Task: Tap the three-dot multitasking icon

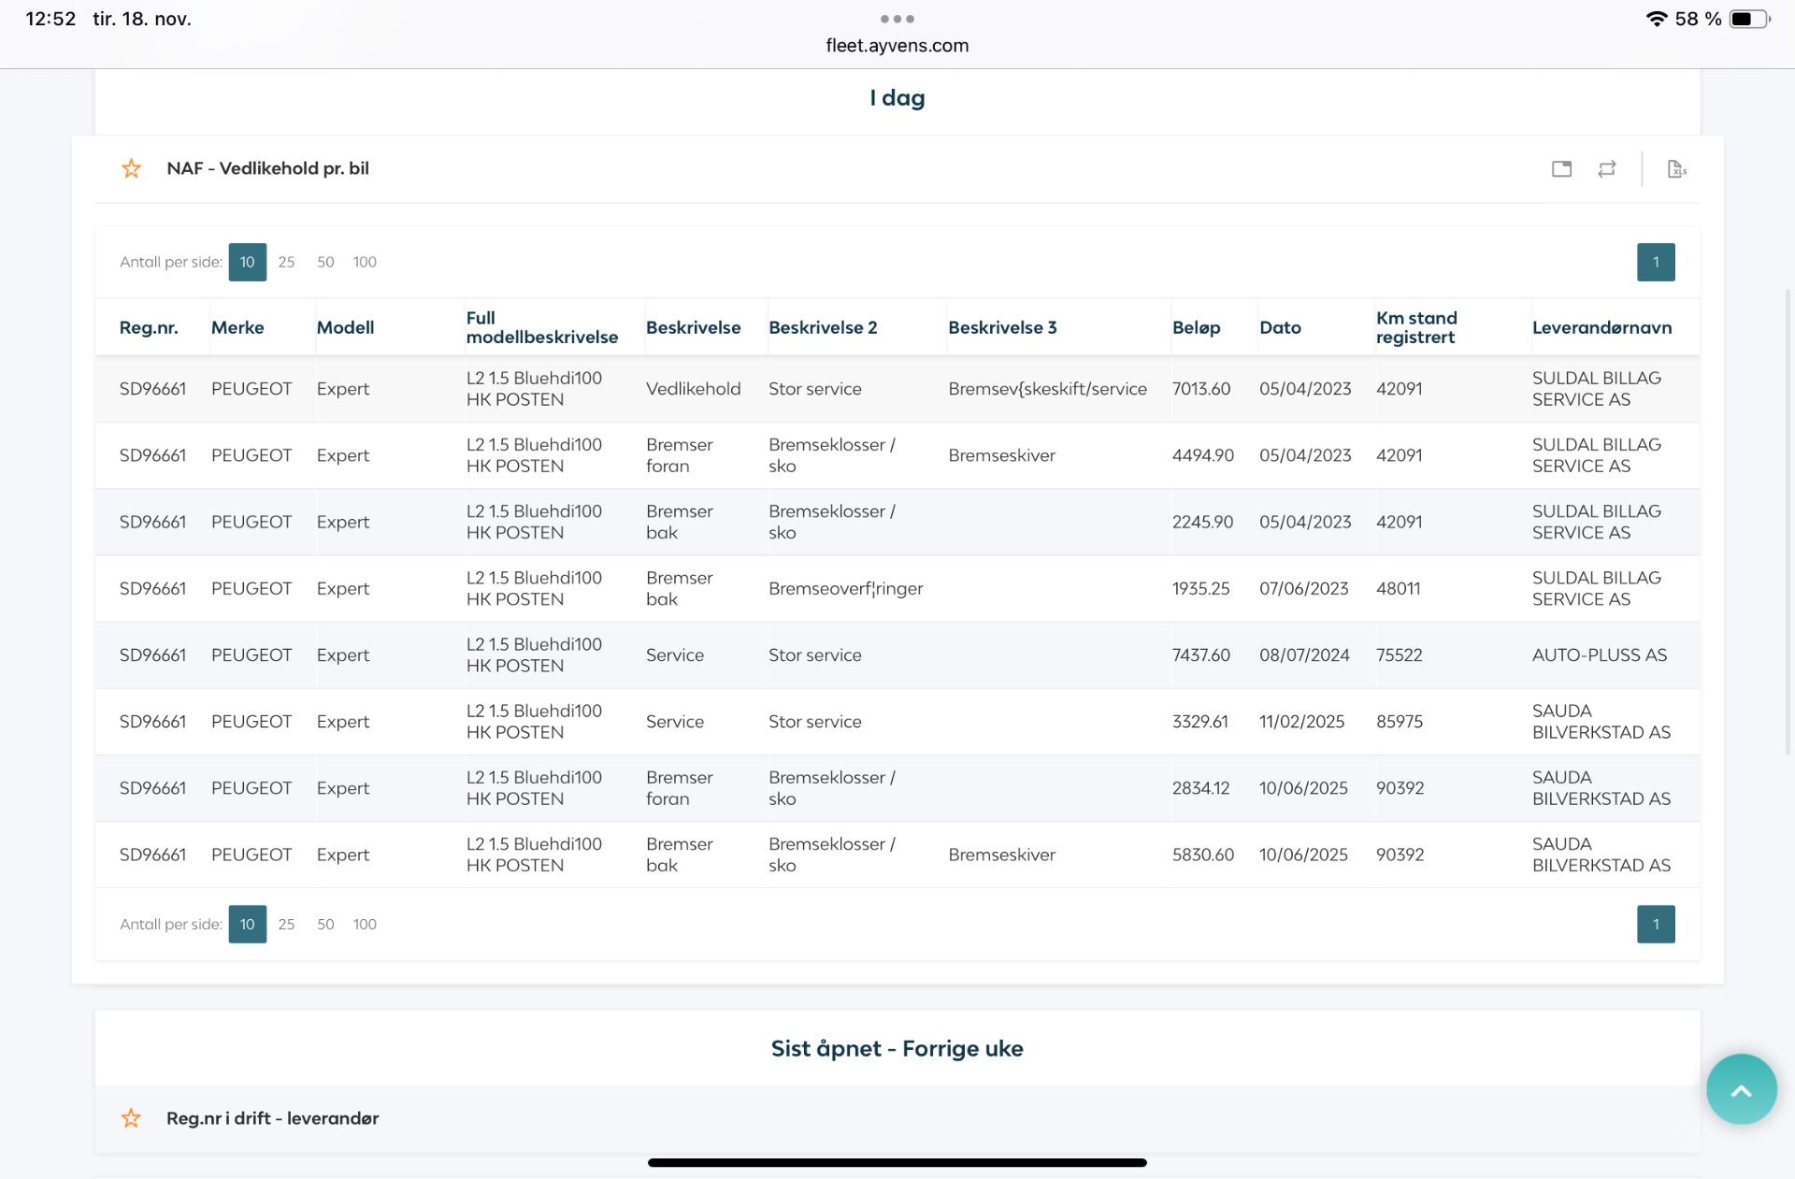Action: click(x=897, y=19)
